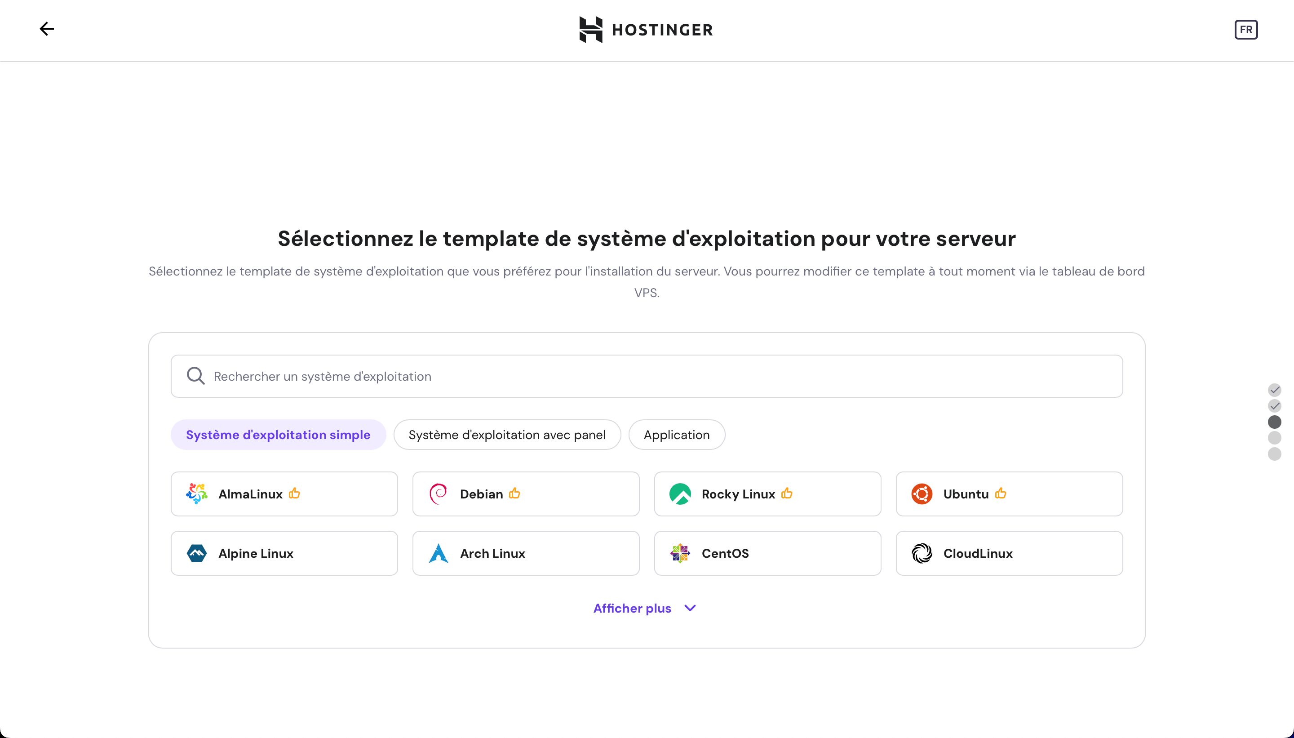Click the Hostinger logo
Viewport: 1294px width, 738px height.
[x=647, y=29]
